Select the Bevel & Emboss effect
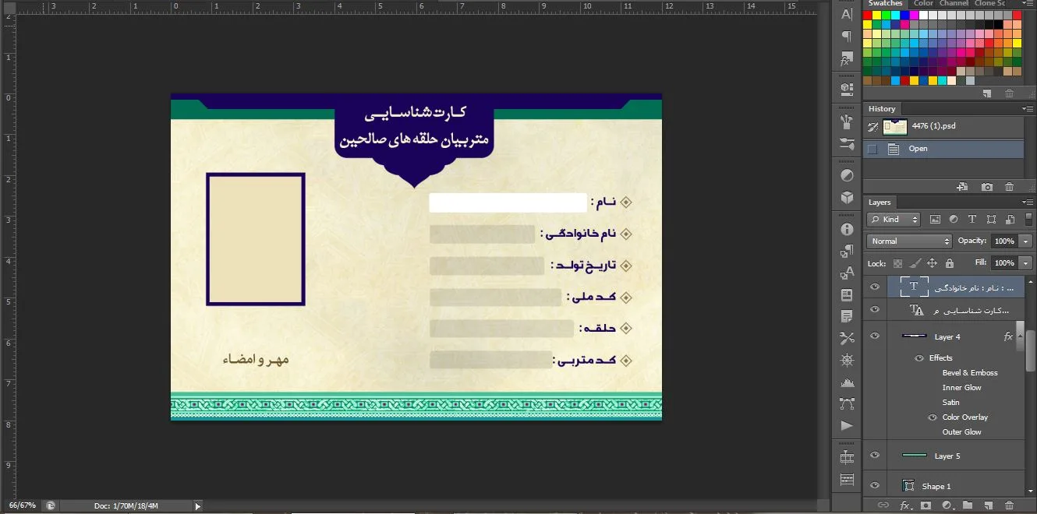Screen dimensions: 1037x514 (970, 373)
